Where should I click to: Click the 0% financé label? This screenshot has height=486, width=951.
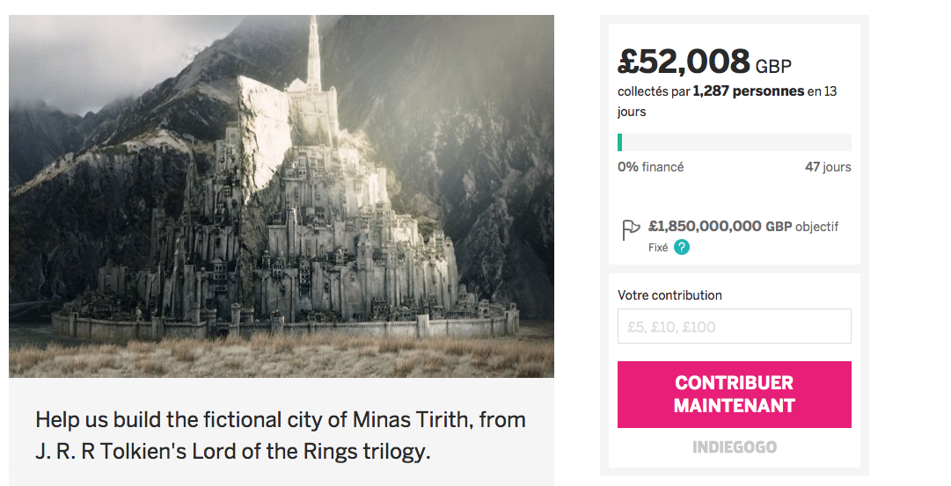(x=650, y=167)
